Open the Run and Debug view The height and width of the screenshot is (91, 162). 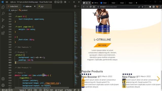click(x=3, y=27)
